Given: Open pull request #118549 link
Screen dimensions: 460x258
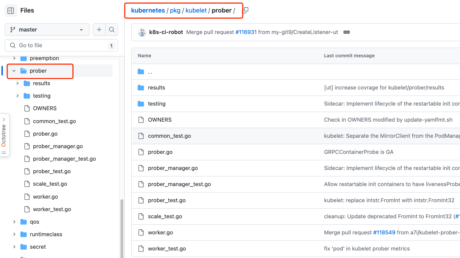Looking at the screenshot, I should pos(384,233).
